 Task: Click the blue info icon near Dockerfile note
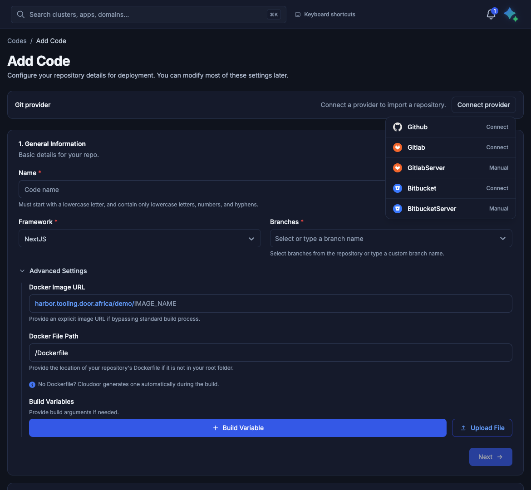[32, 385]
